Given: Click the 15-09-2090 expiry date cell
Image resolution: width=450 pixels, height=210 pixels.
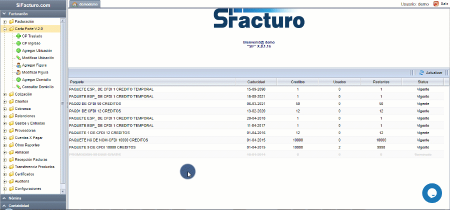Looking at the screenshot, I should pyautogui.click(x=256, y=89).
